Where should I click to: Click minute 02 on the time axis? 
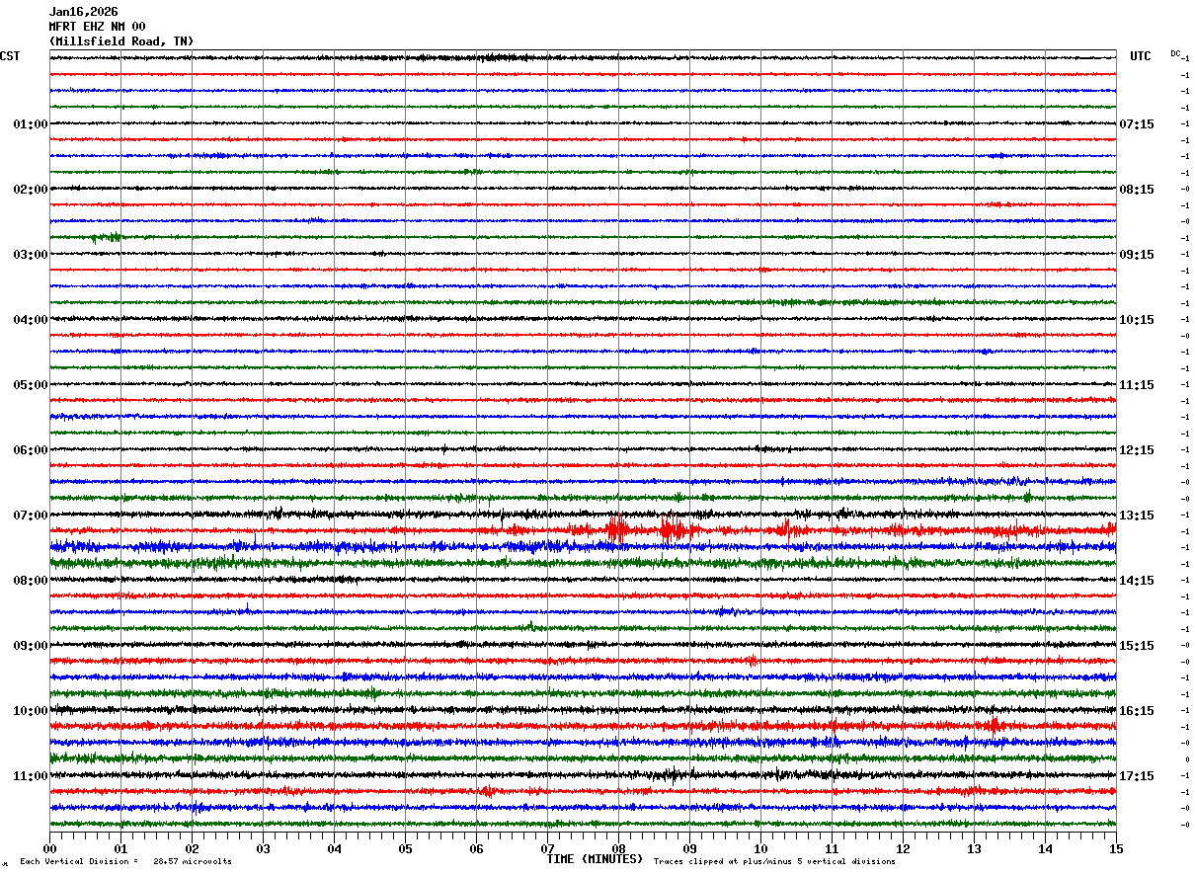[192, 847]
